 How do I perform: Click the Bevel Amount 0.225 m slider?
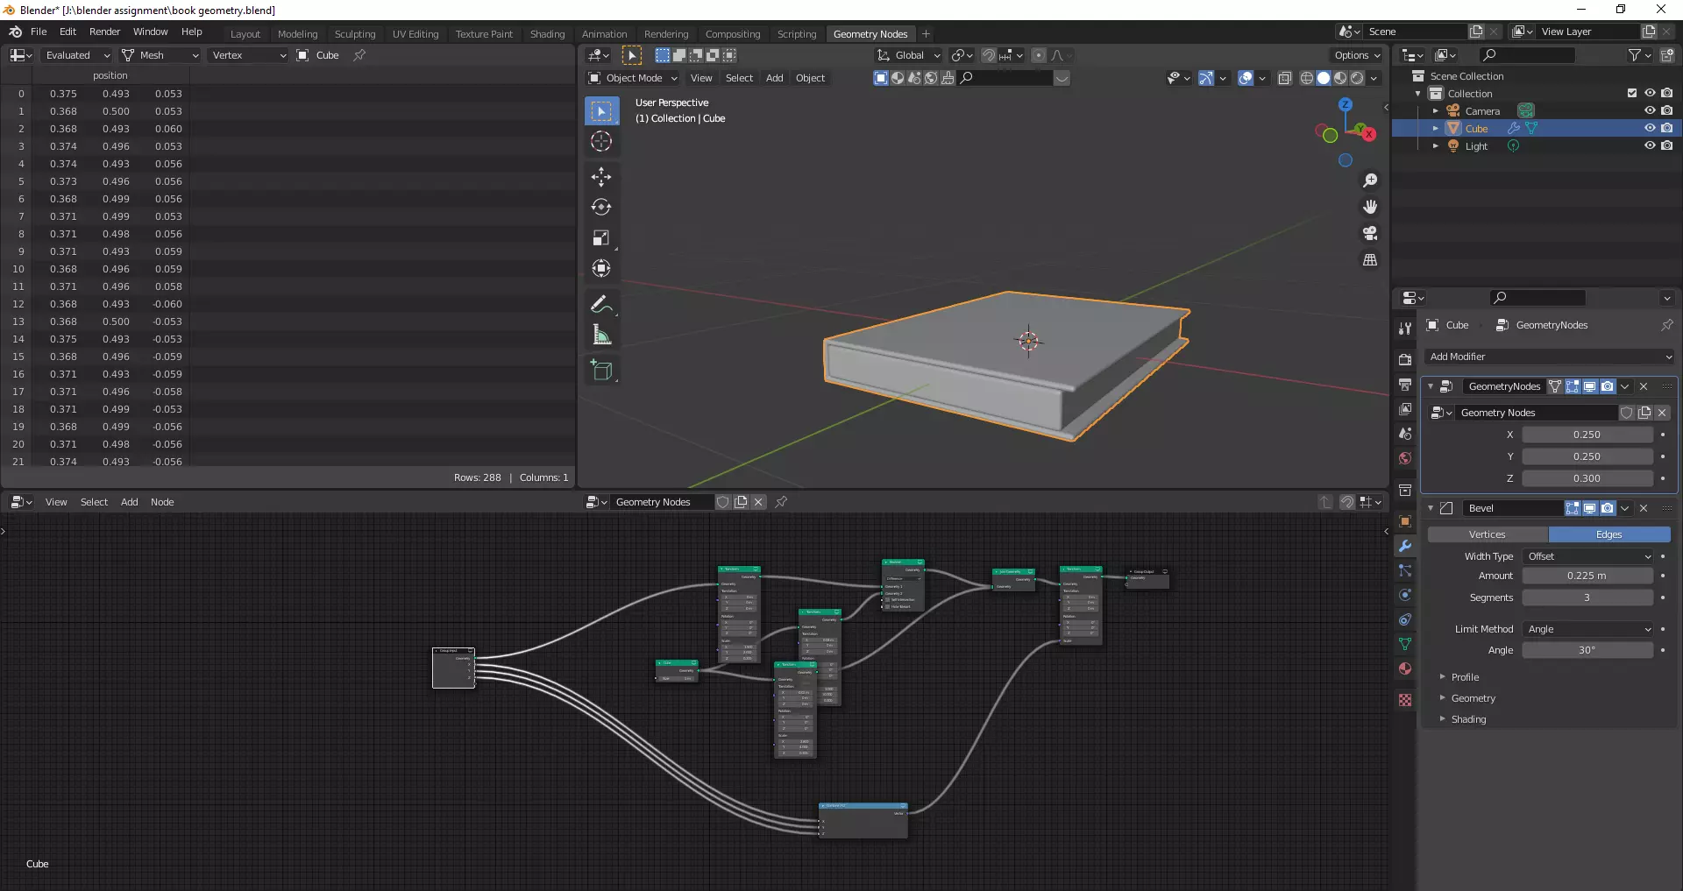[x=1587, y=576]
